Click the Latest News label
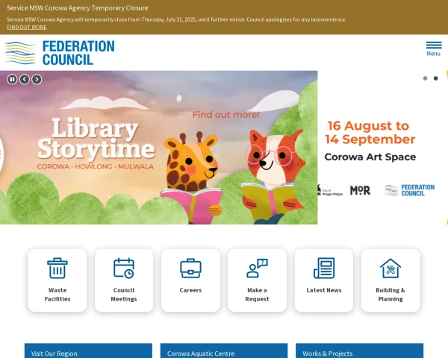This screenshot has width=448, height=358. coord(324,290)
